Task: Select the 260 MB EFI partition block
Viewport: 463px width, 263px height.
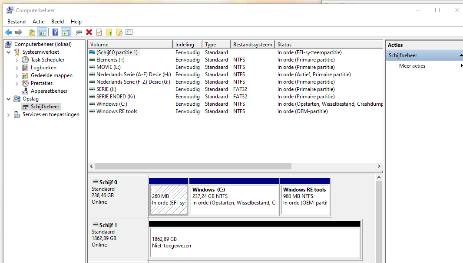Action: (169, 196)
